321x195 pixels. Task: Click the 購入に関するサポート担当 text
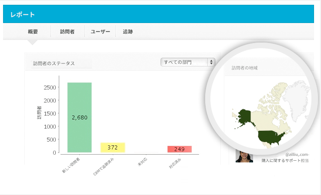coord(285,161)
